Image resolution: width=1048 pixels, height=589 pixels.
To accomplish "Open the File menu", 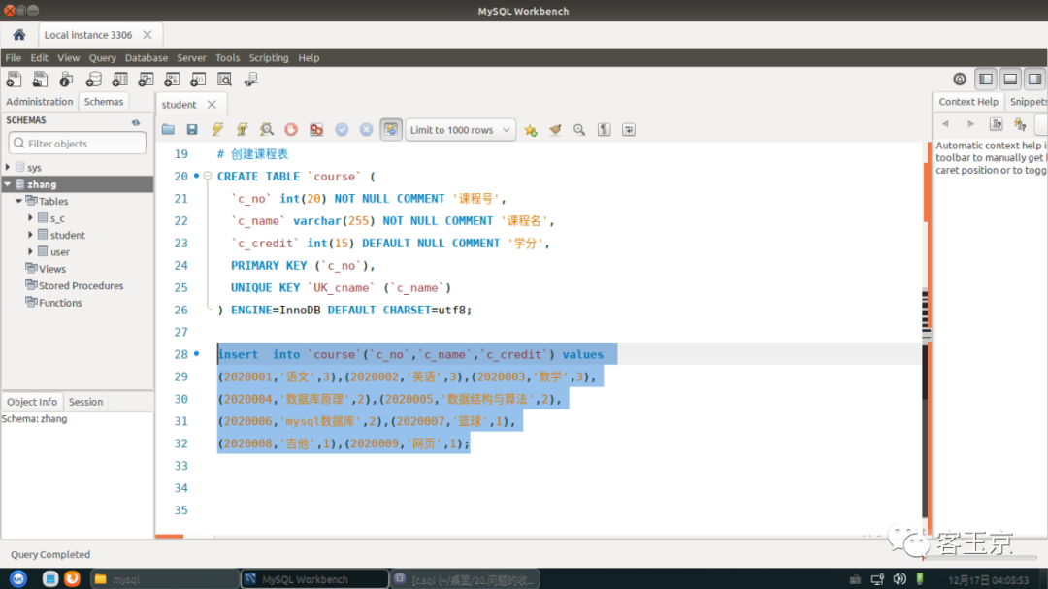I will (x=14, y=58).
